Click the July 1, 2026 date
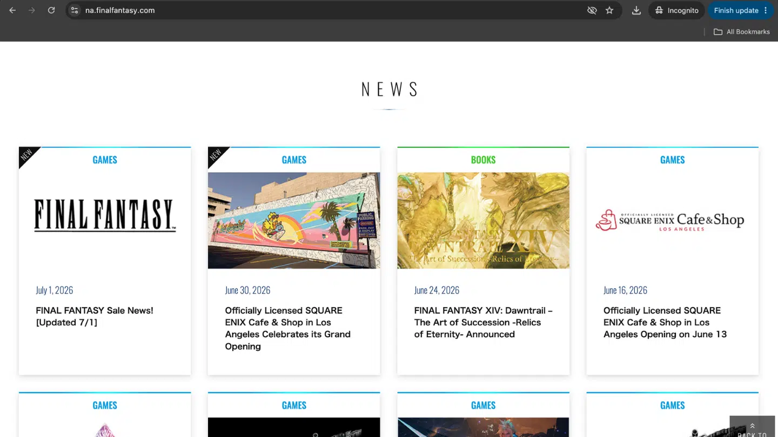Image resolution: width=778 pixels, height=437 pixels. pos(55,290)
